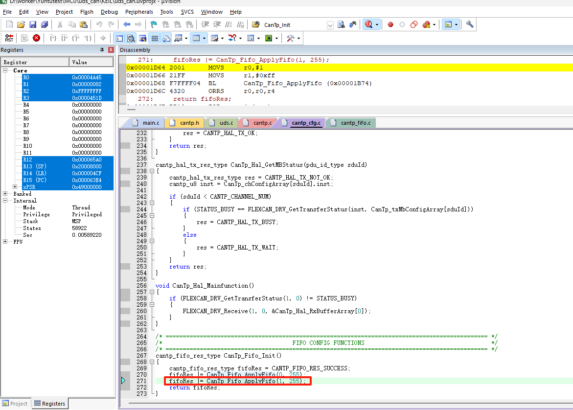Toggle the window layout toolbar button
Image resolution: width=573 pixels, height=410 pixels.
[x=448, y=25]
